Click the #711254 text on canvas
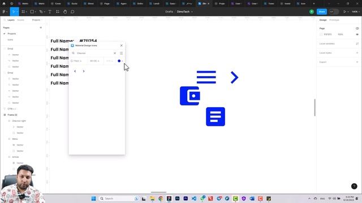Viewport: 362px width, 203px height. tap(88, 41)
